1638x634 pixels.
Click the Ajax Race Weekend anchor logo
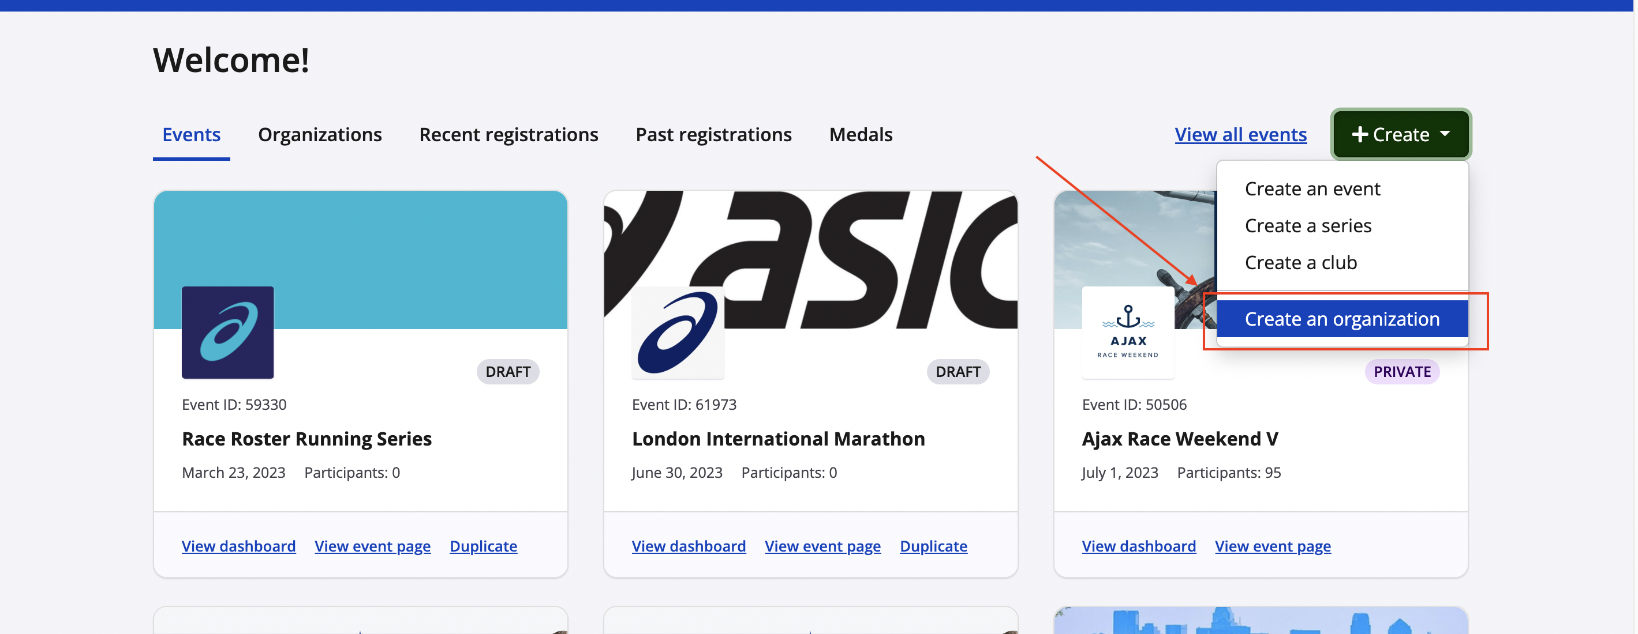(x=1127, y=332)
